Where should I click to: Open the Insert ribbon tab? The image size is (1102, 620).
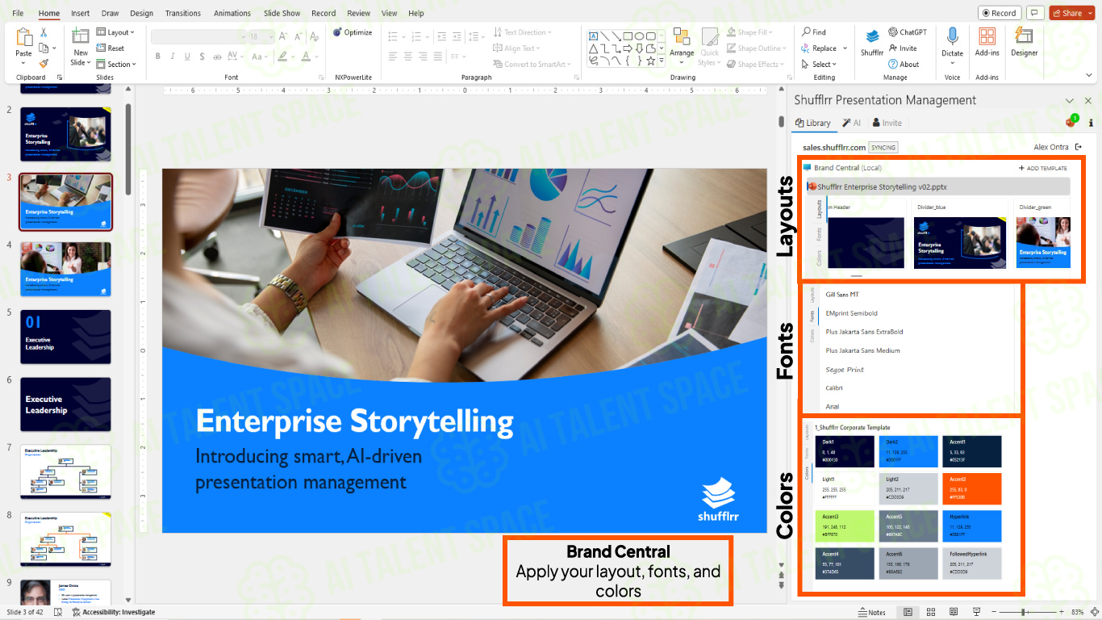click(x=80, y=13)
